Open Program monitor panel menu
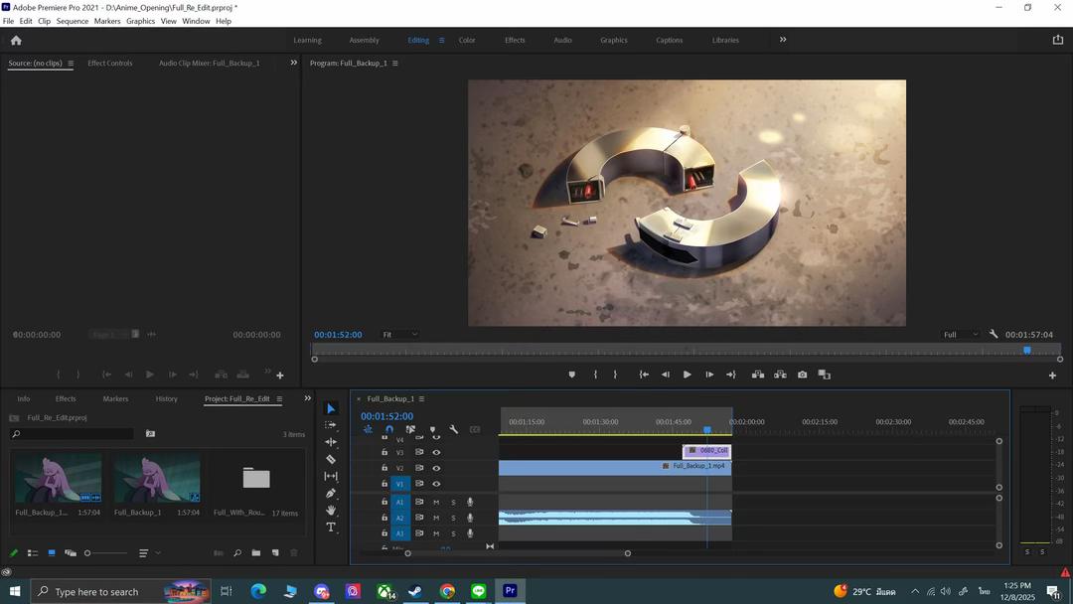This screenshot has height=604, width=1073. click(x=394, y=63)
